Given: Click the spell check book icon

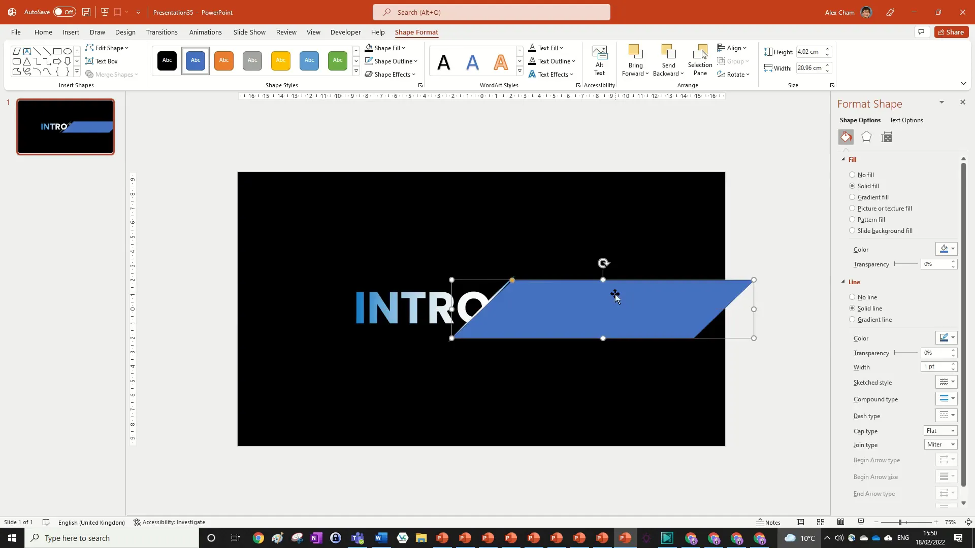Looking at the screenshot, I should pos(46,522).
